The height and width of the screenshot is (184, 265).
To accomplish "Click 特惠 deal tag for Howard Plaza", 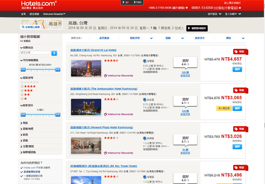I will point(240,129).
